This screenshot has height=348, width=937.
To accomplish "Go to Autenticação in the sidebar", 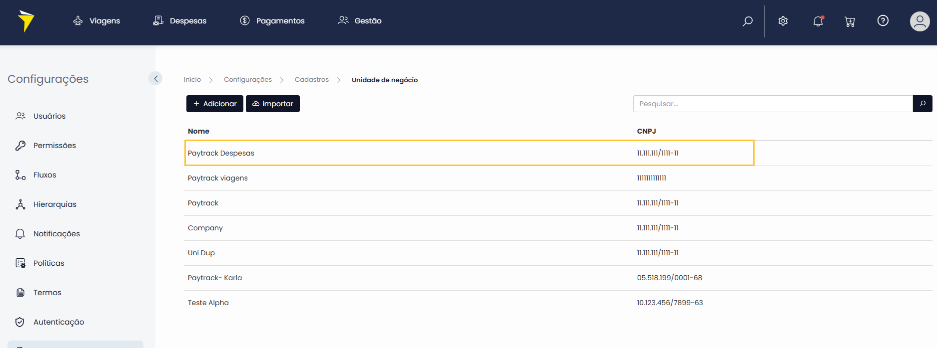I will coord(50,322).
